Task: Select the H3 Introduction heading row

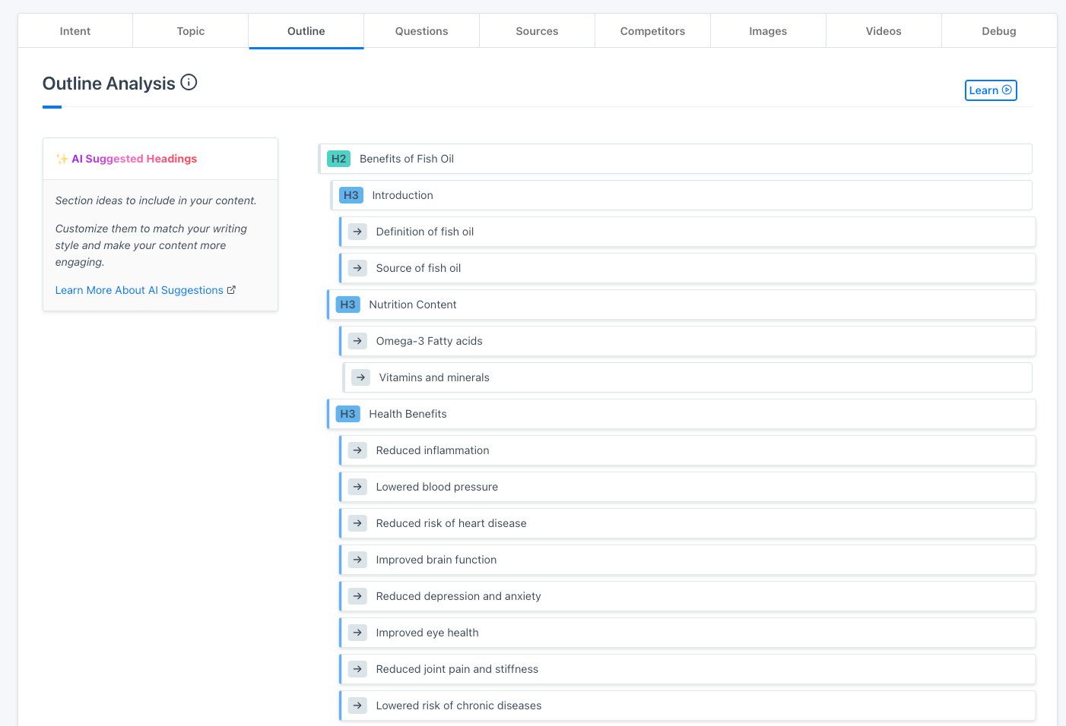Action: coord(681,195)
